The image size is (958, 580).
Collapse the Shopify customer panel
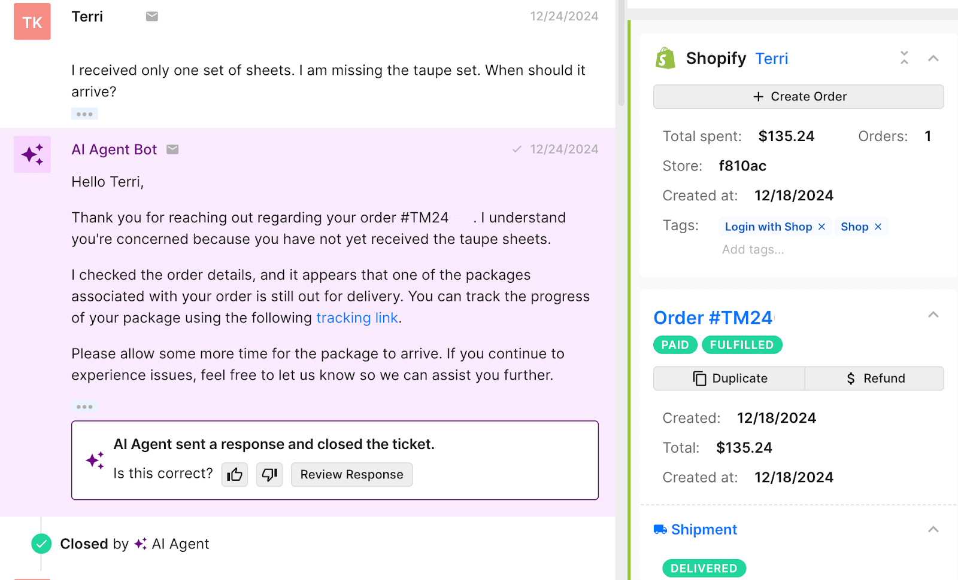933,58
